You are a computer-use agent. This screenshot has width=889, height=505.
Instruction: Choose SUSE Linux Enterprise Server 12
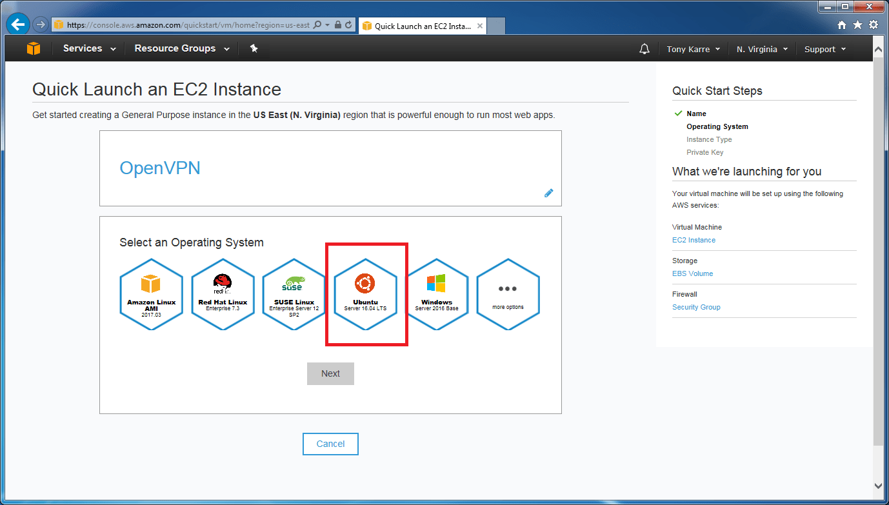tap(294, 294)
